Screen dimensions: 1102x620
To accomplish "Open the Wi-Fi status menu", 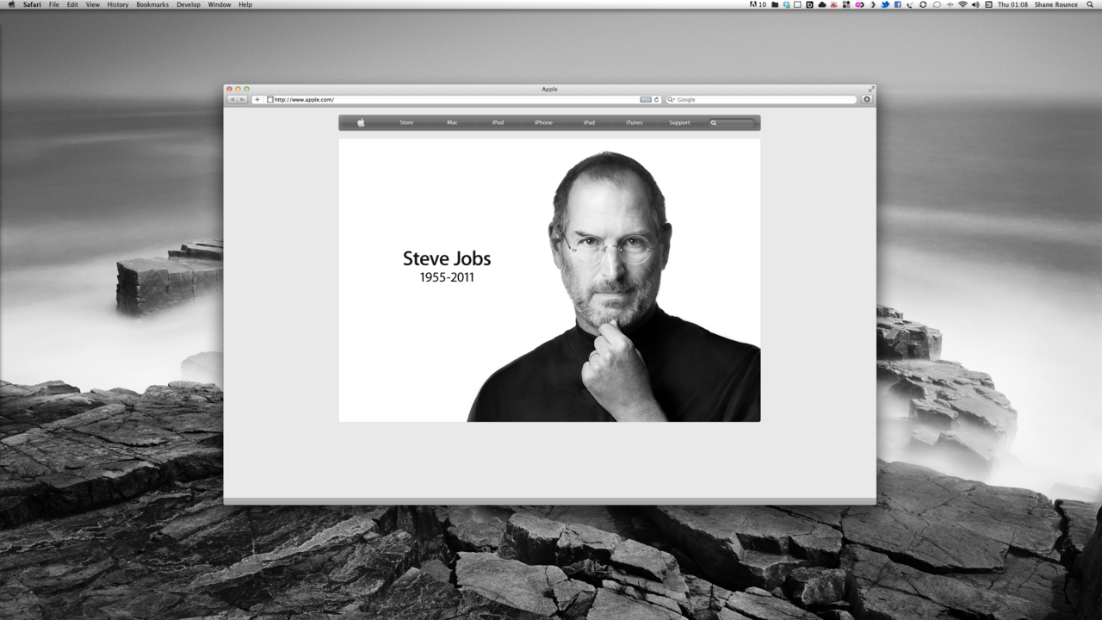I will (963, 4).
